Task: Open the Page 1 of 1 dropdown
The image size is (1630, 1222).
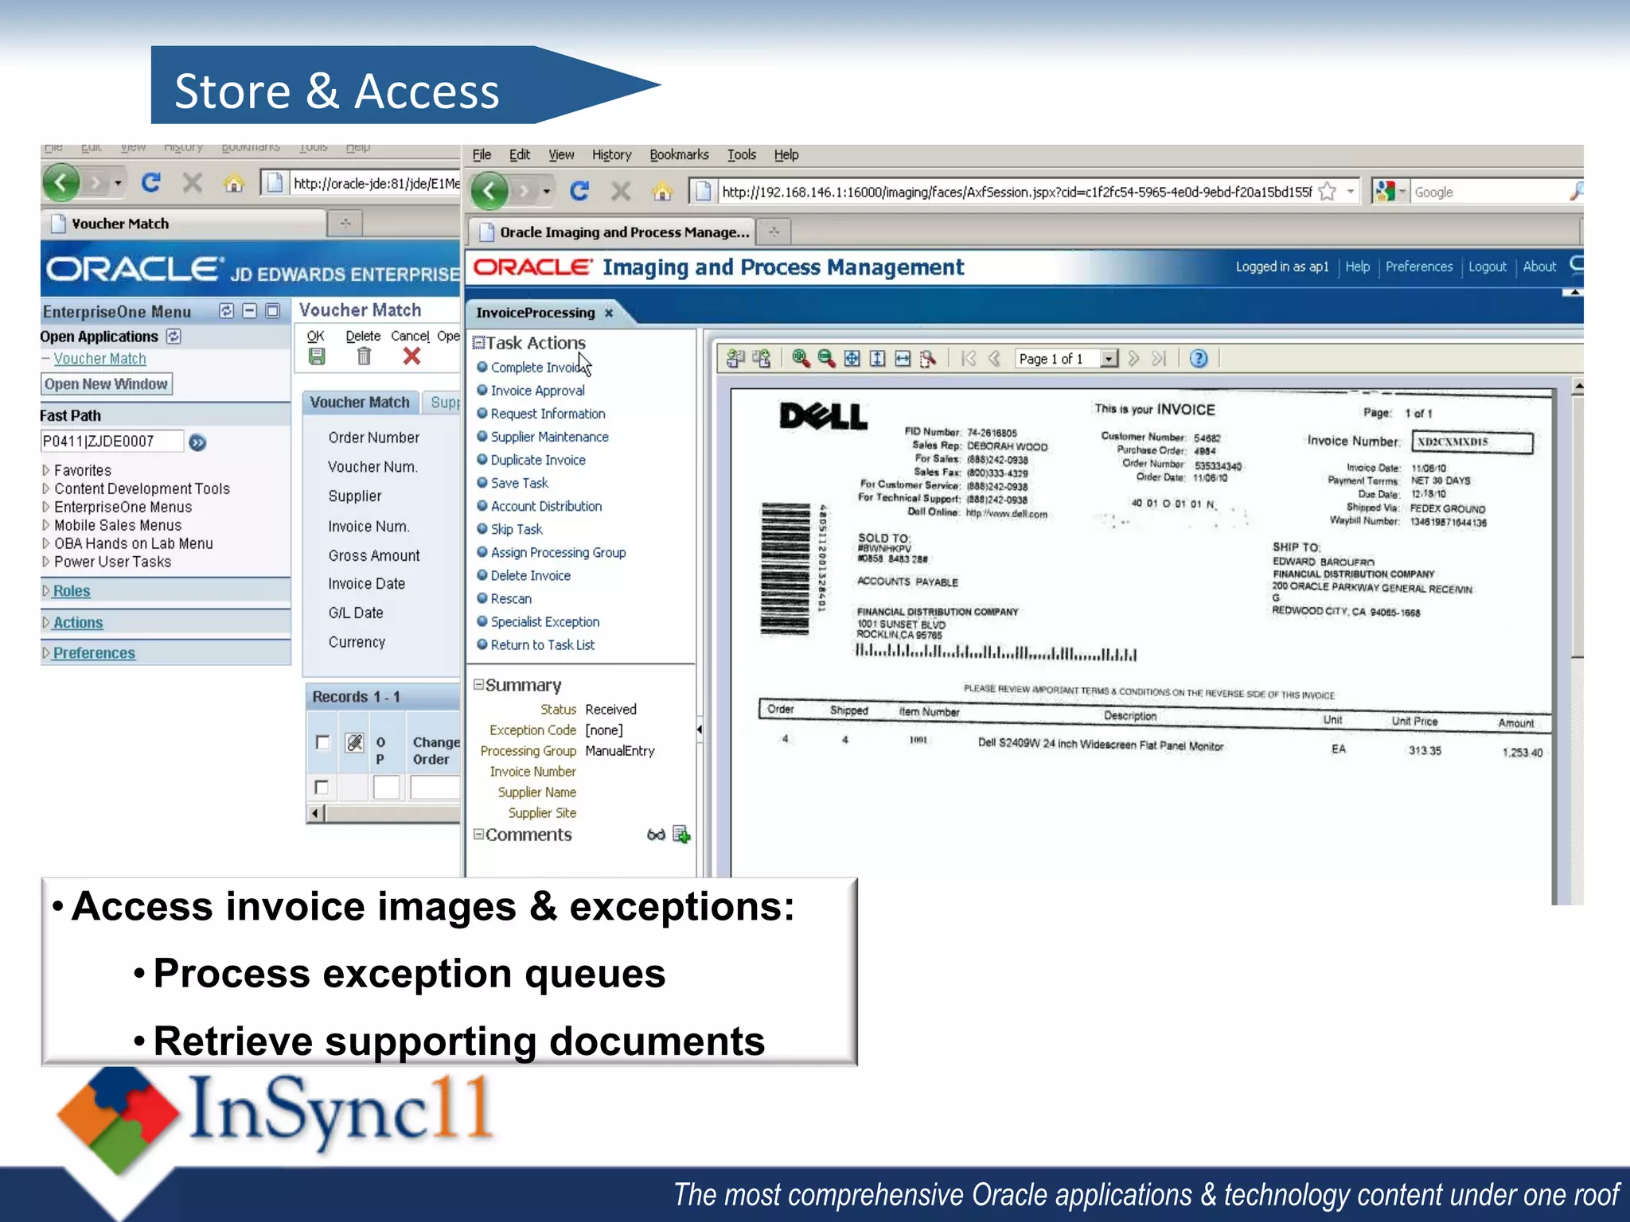Action: pos(1109,359)
